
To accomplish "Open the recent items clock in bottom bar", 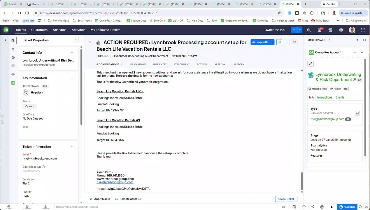I will [x=304, y=207].
